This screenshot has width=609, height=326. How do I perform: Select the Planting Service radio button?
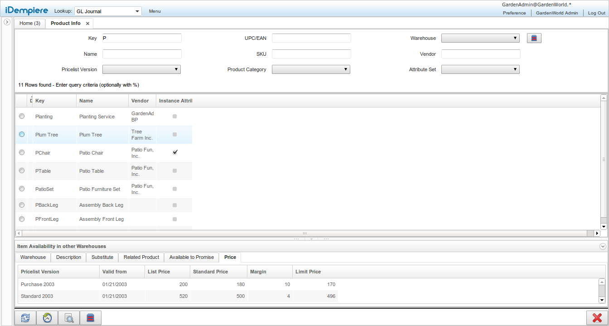coord(21,116)
